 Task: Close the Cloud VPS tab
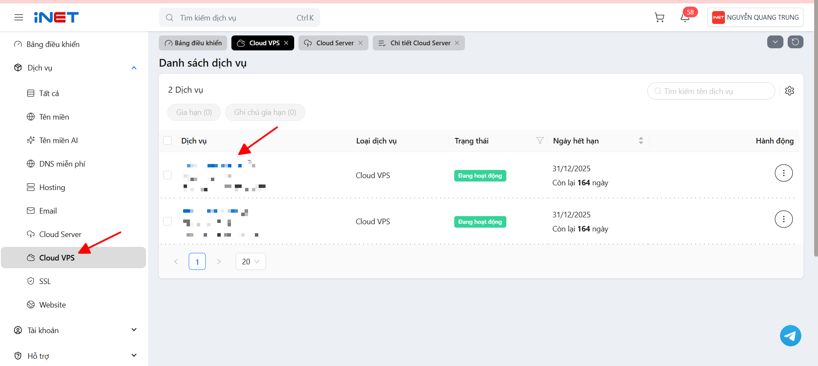[x=286, y=43]
